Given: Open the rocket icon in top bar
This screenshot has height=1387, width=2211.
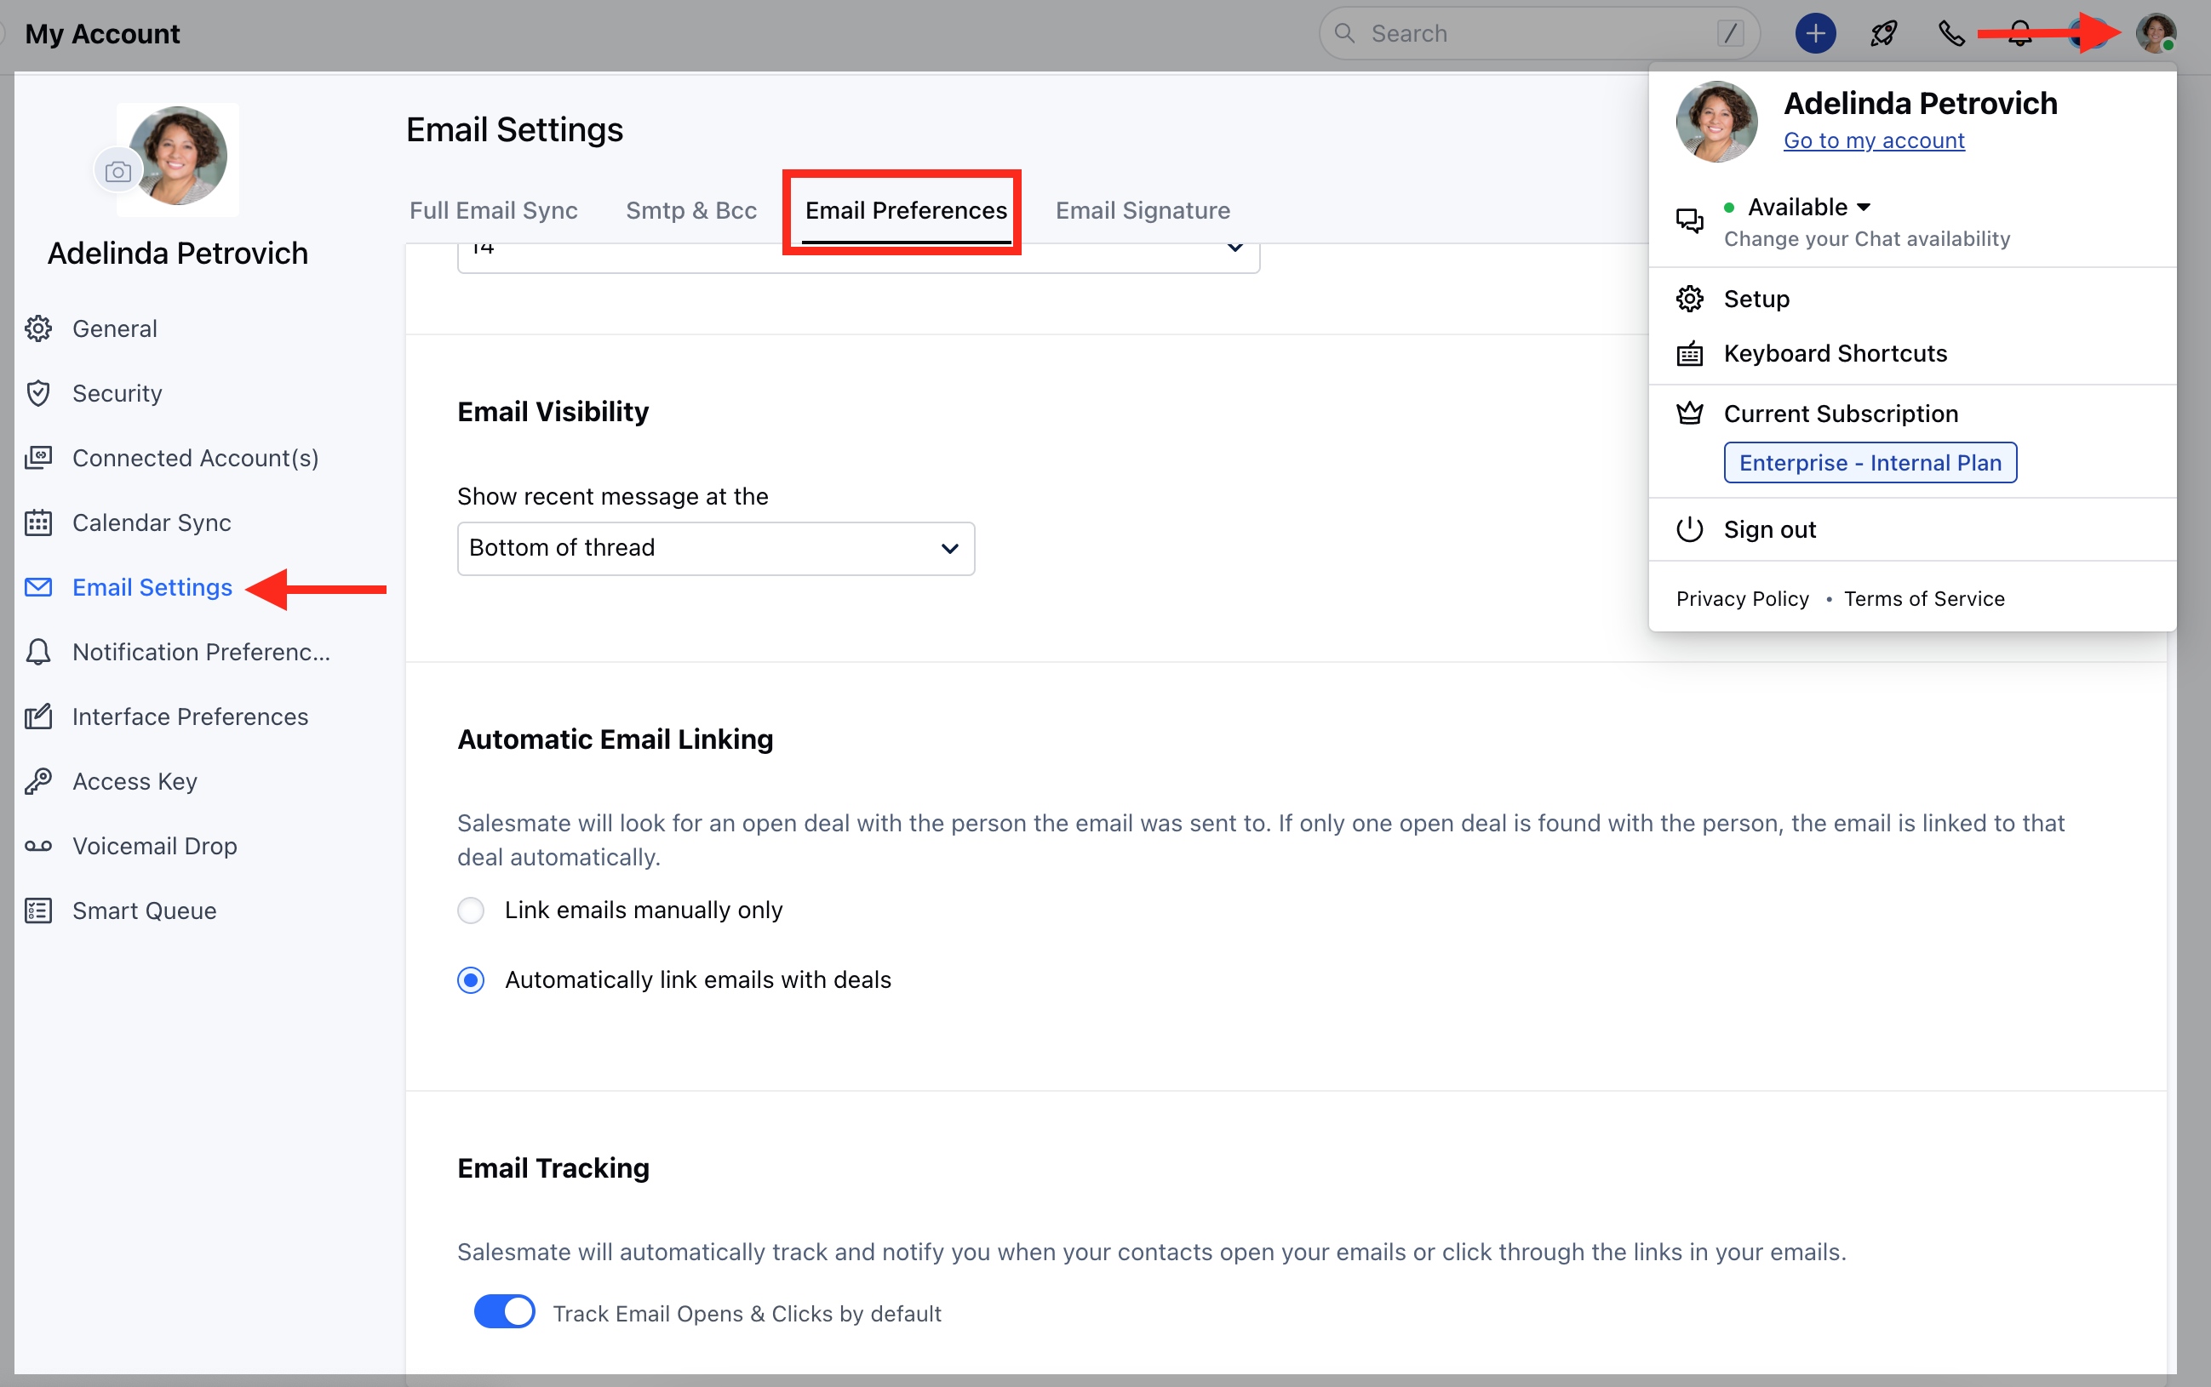Looking at the screenshot, I should coord(1883,34).
